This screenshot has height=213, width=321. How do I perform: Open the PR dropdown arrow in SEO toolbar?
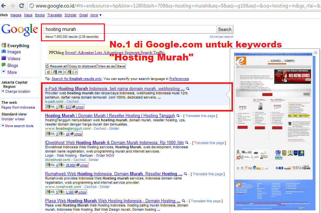tap(65, 72)
